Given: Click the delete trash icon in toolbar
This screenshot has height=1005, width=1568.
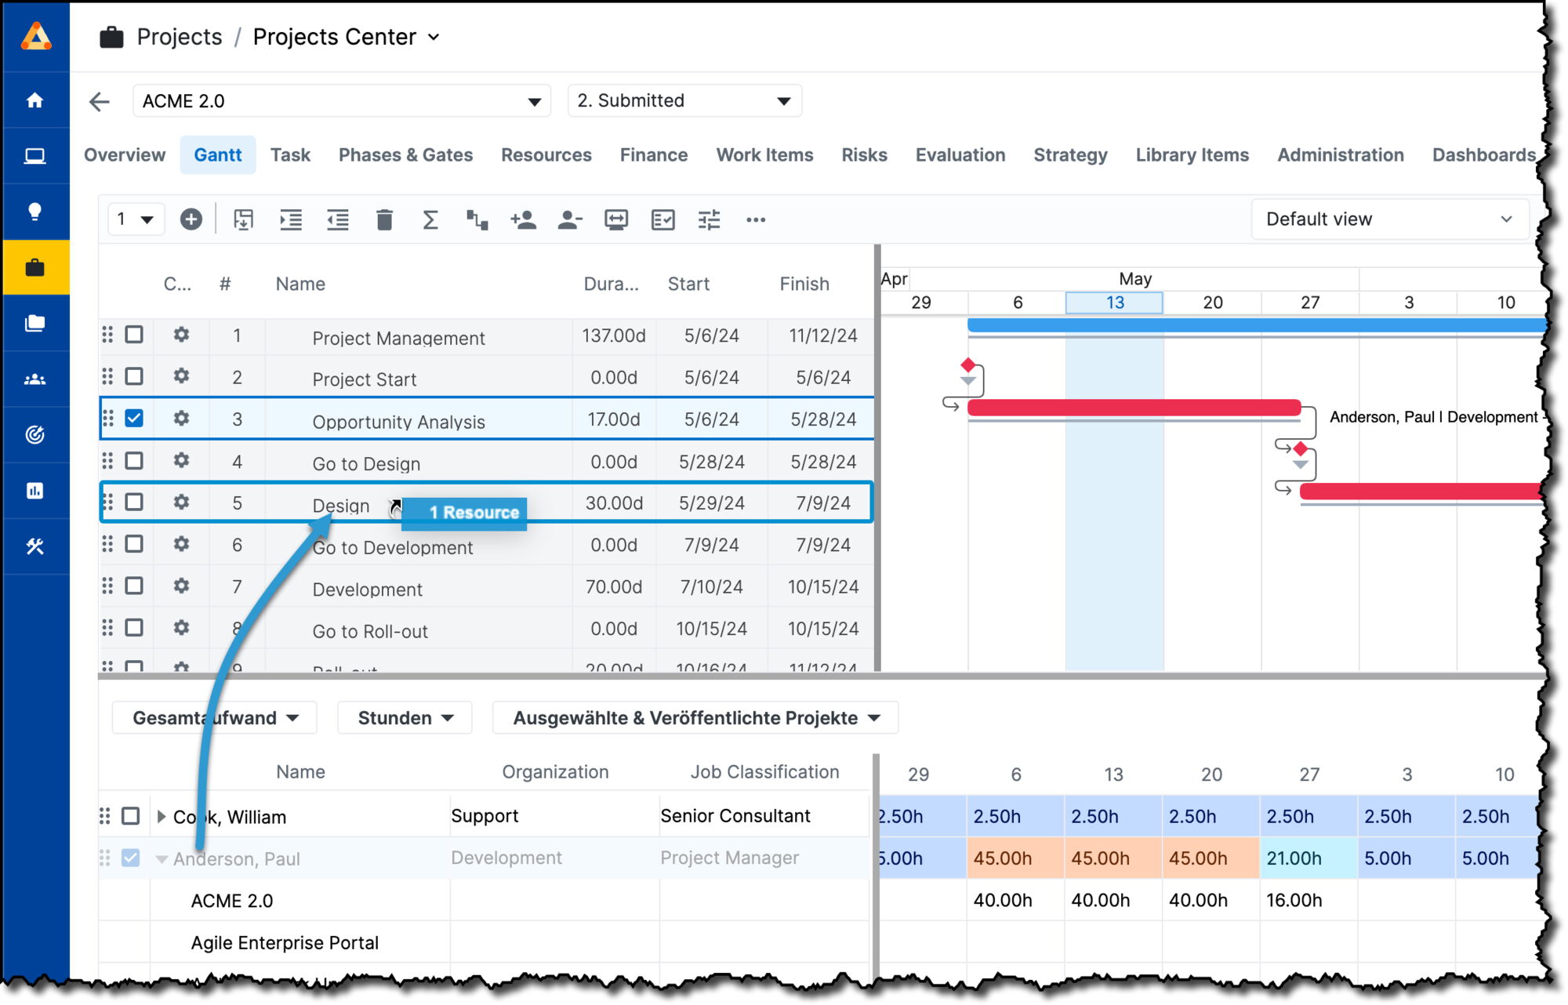Looking at the screenshot, I should [384, 220].
